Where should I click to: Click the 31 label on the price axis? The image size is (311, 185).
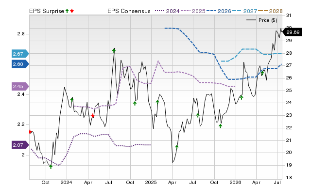(289, 15)
